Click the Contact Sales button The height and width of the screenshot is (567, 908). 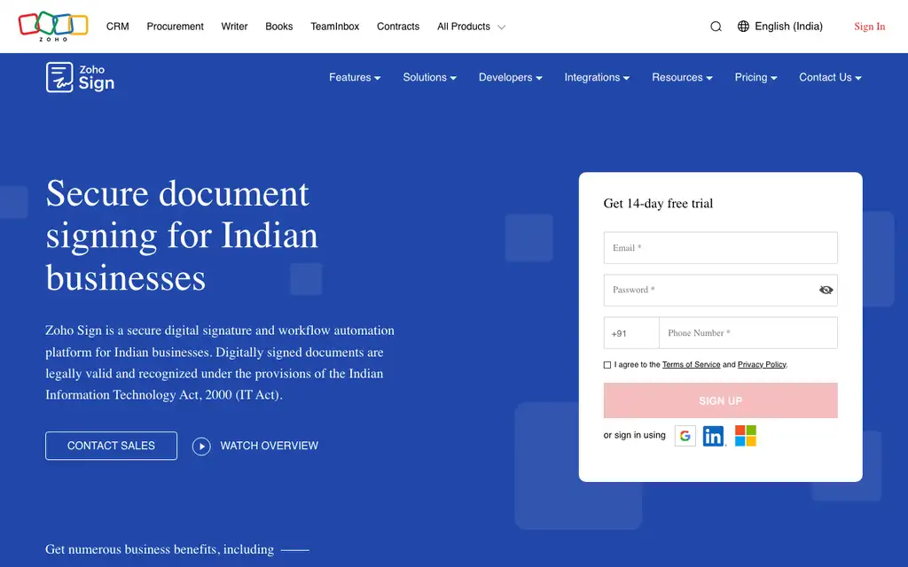click(x=111, y=446)
